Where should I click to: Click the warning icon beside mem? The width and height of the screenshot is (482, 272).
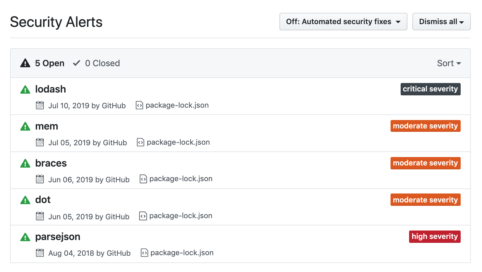(25, 126)
